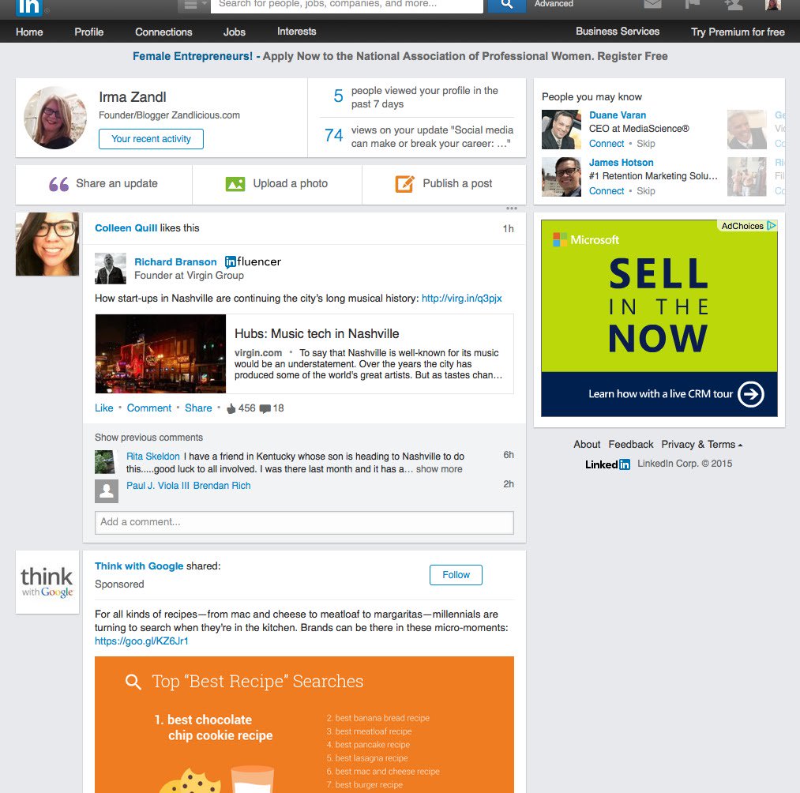
Task: Expand Show previous comments
Action: coord(148,438)
